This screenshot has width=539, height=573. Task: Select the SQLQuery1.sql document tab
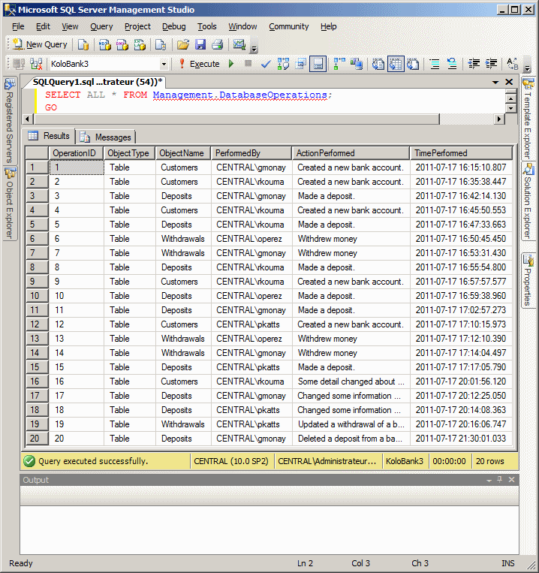pos(97,82)
